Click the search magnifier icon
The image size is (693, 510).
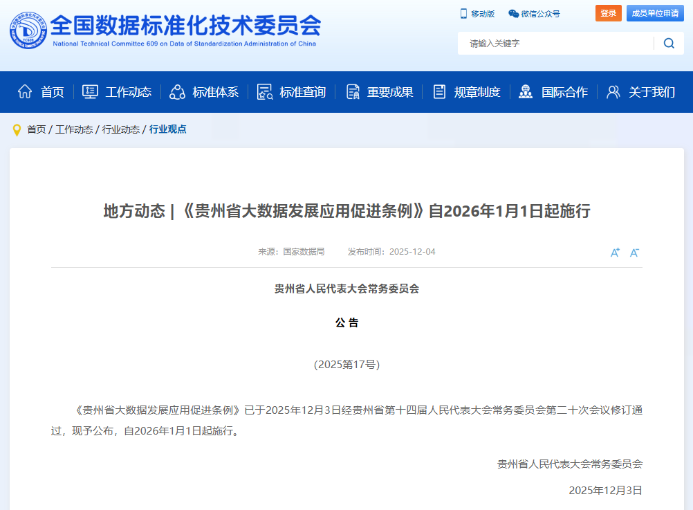(x=668, y=43)
